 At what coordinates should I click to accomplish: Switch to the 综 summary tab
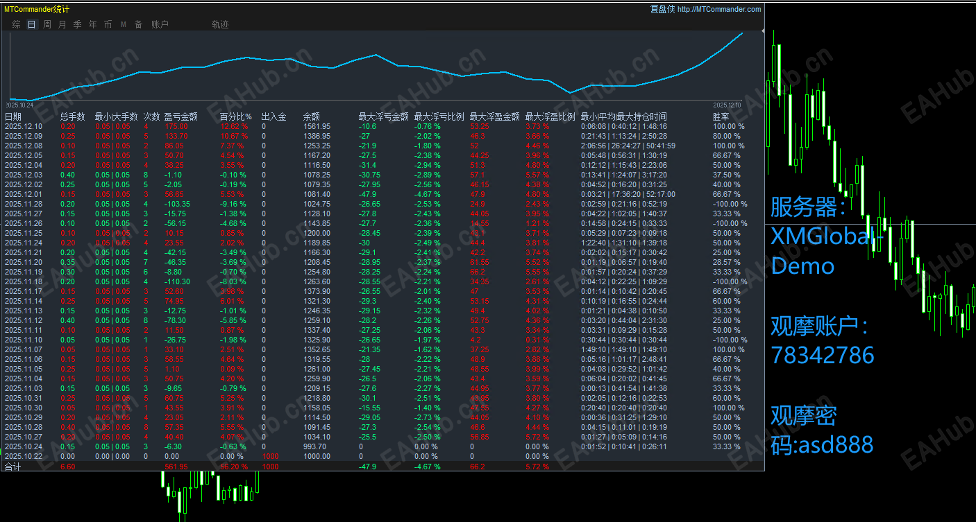tap(16, 24)
